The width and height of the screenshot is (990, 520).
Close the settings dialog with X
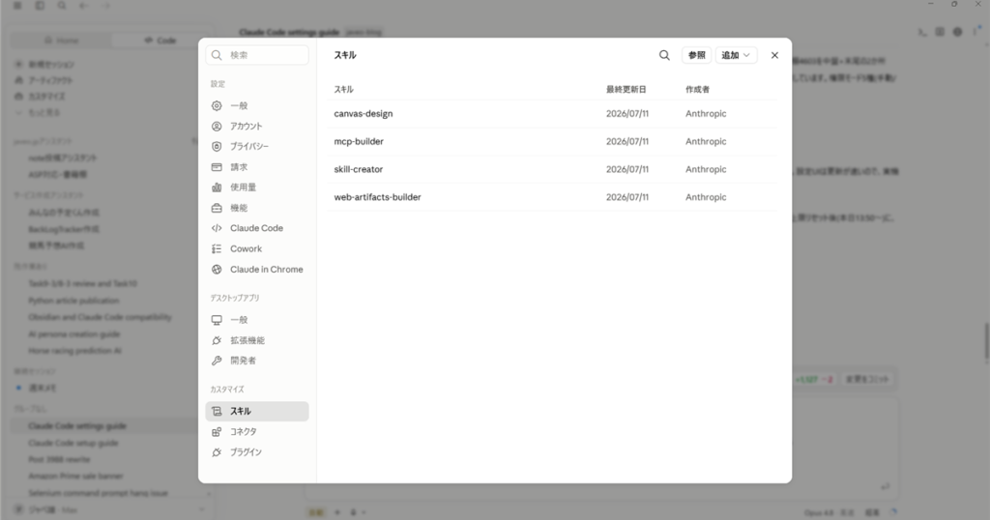tap(774, 55)
